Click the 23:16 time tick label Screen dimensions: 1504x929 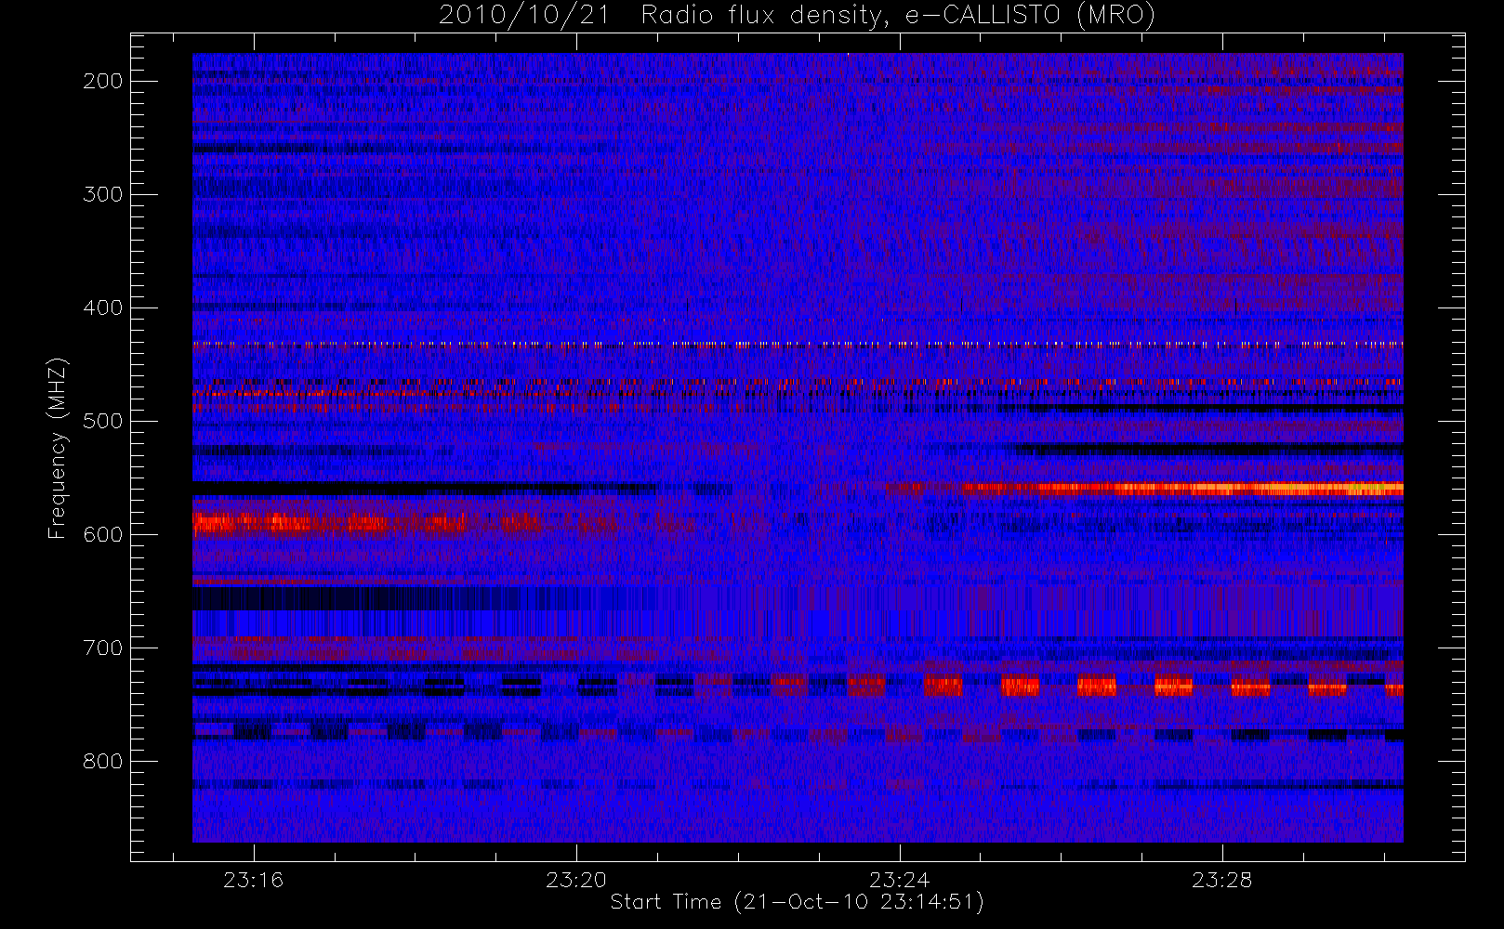pyautogui.click(x=253, y=880)
